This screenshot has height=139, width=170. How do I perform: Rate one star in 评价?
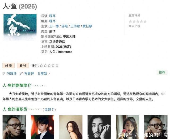tap(41, 65)
